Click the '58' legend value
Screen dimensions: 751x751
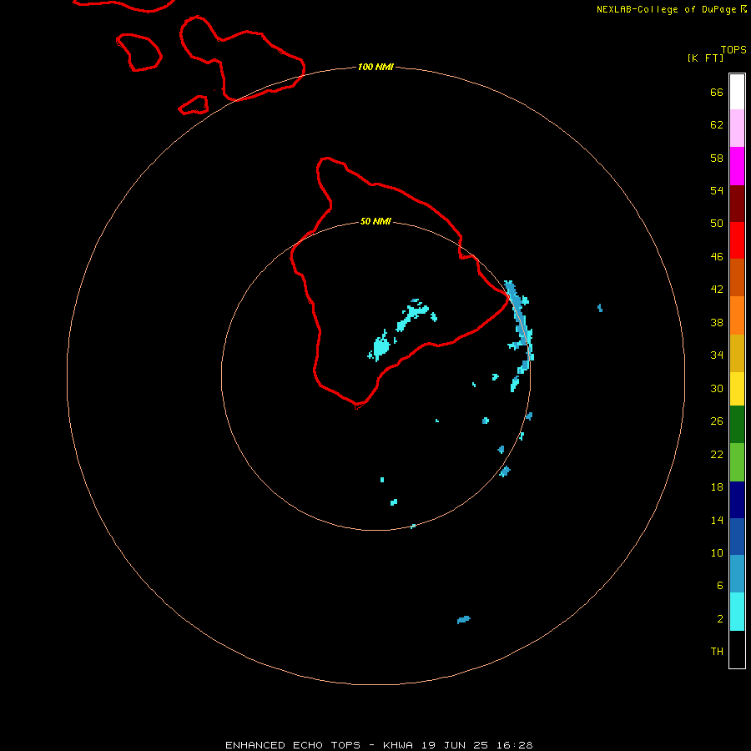[717, 158]
